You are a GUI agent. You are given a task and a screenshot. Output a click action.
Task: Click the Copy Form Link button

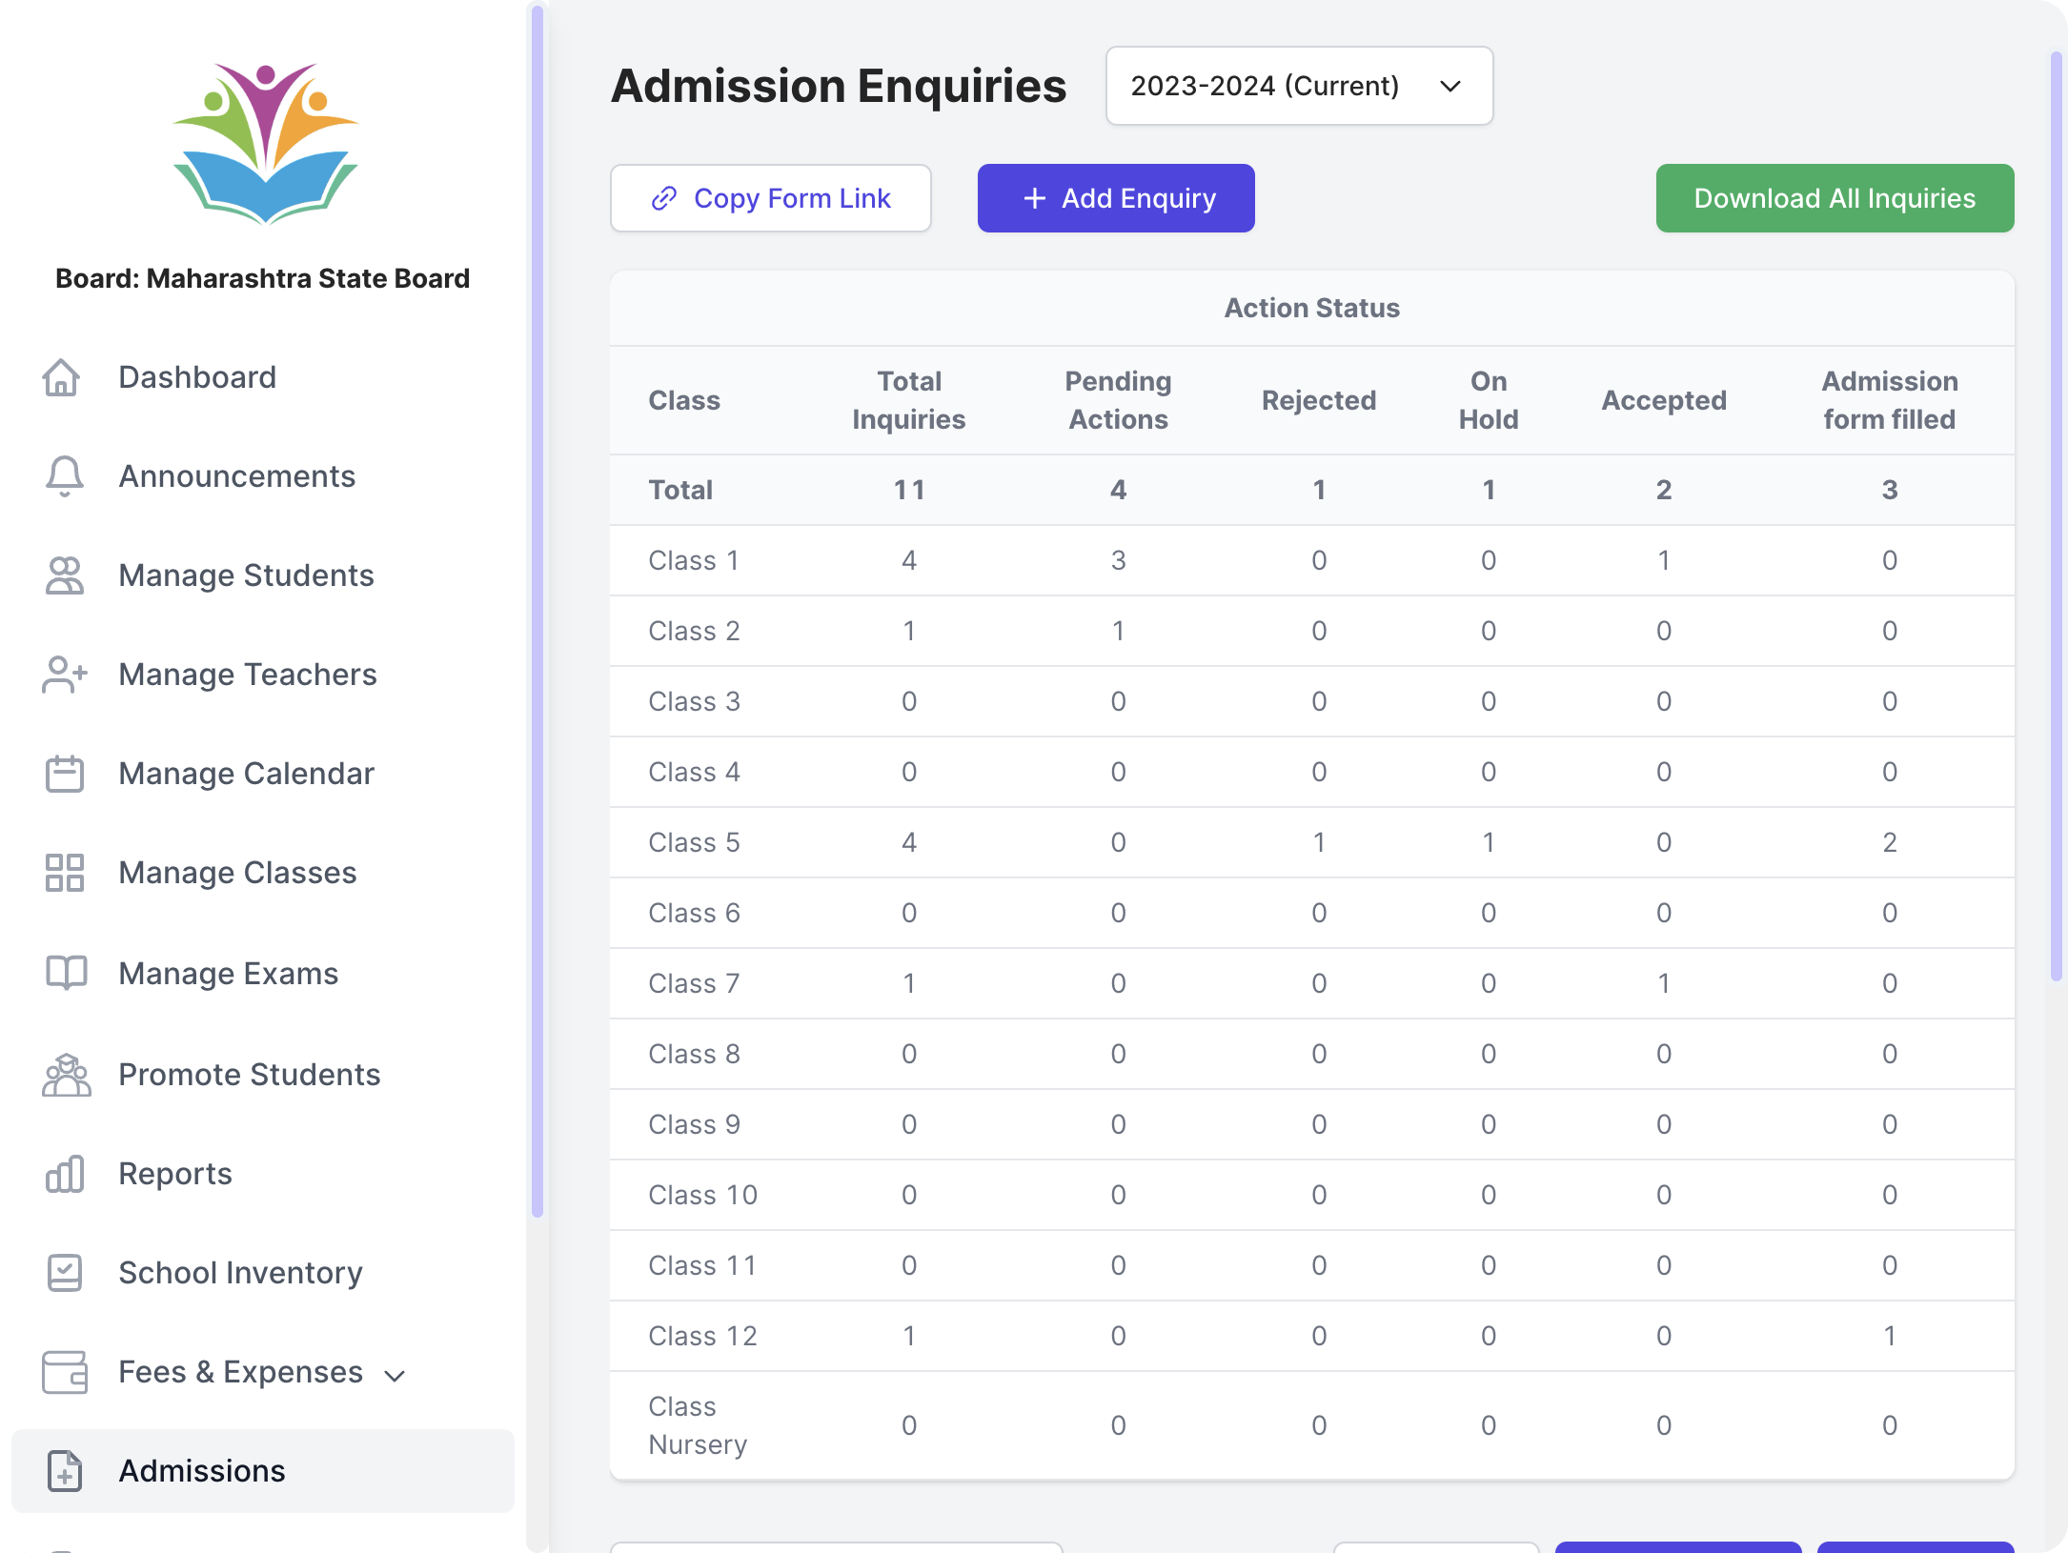tap(771, 198)
